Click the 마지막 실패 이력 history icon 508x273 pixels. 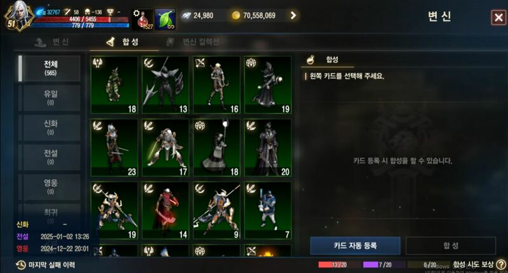pos(20,265)
